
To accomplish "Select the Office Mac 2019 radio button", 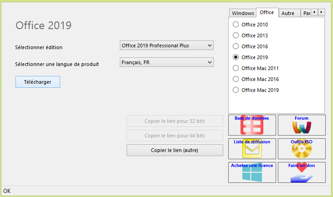I will [236, 90].
